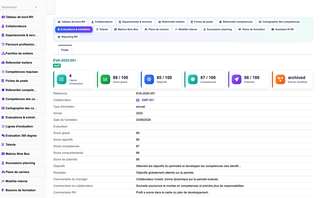The width and height of the screenshot is (320, 198).
Task: Click the building icon beside Departements & services in sidebar
Action: point(3,35)
